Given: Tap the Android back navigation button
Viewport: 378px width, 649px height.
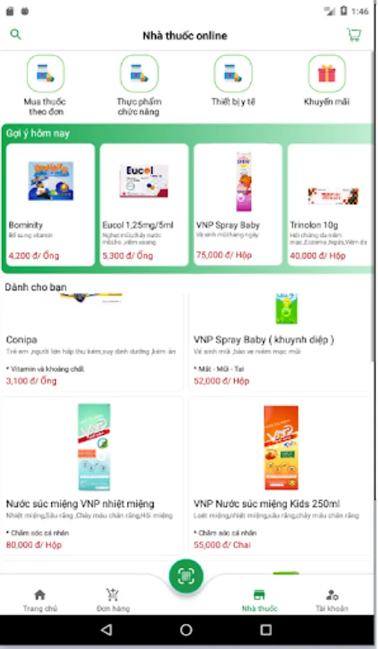Looking at the screenshot, I should 107,630.
